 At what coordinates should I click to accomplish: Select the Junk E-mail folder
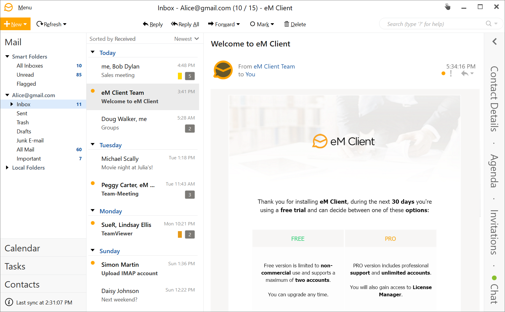(43, 140)
